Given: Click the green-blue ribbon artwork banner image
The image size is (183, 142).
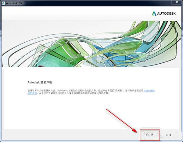Looking at the screenshot, I should [91, 44].
